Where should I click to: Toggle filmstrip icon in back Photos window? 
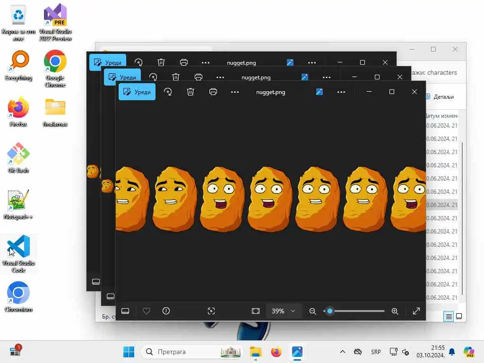pos(96,282)
